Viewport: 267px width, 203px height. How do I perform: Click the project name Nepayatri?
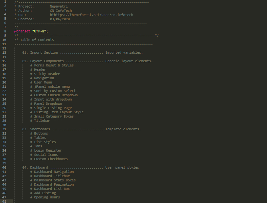(60, 7)
